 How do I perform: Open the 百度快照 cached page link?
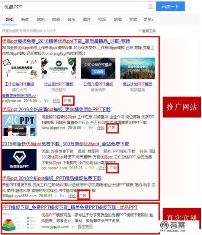tap(85, 226)
